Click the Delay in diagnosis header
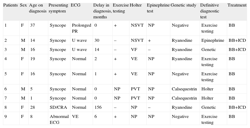This screenshot has width=250, height=128. 102,11
